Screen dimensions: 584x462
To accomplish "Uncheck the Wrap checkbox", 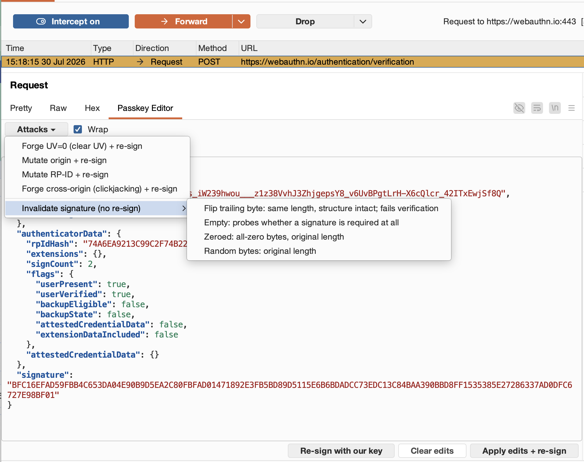I will point(78,129).
